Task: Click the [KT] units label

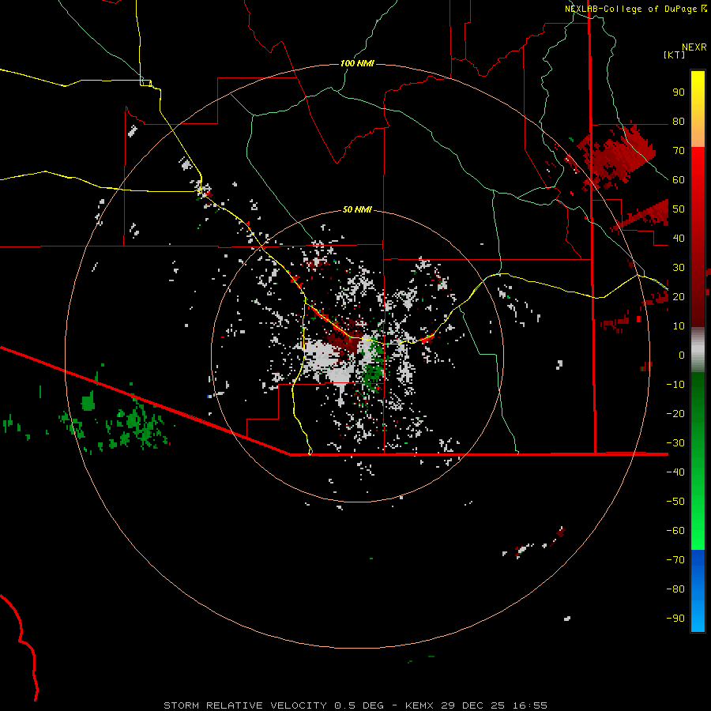Action: click(675, 55)
